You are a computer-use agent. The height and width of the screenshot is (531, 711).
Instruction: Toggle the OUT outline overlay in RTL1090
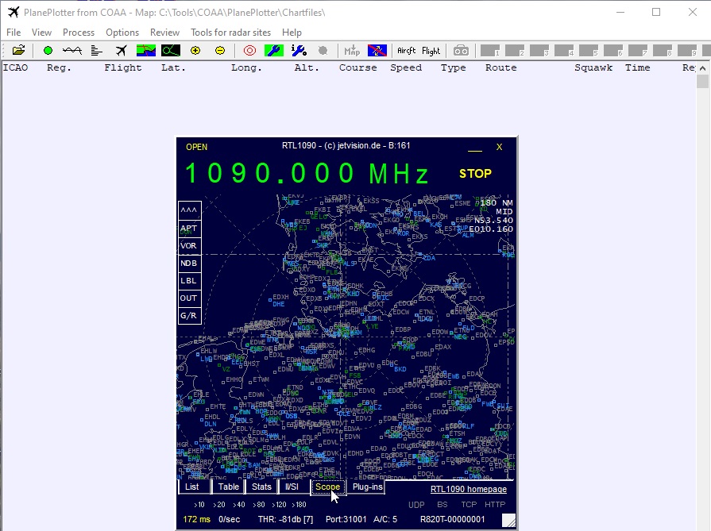(x=190, y=298)
